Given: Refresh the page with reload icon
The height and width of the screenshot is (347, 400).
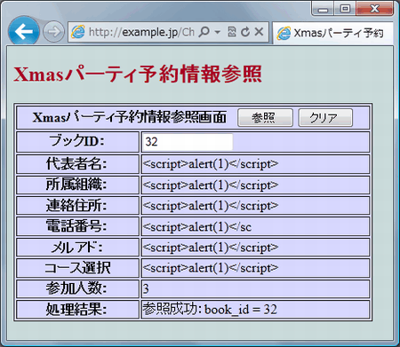Looking at the screenshot, I should (x=245, y=31).
